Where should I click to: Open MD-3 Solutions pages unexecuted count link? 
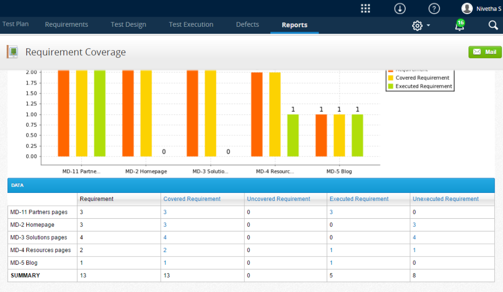click(414, 238)
